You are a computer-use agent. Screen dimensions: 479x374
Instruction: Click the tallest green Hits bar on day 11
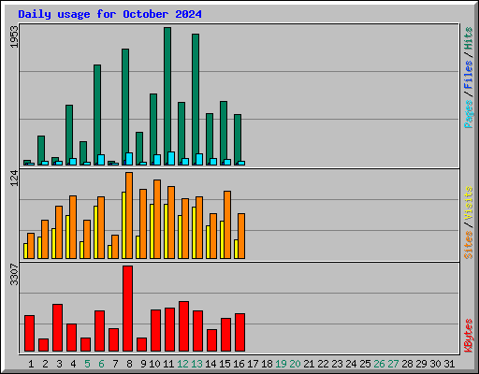[167, 96]
